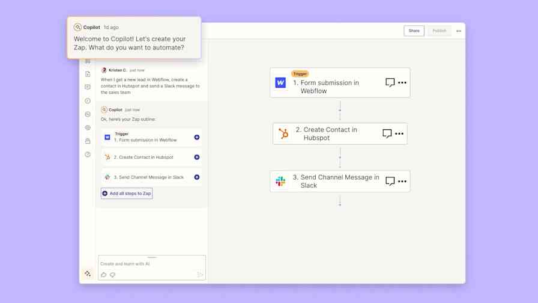Screen dimensions: 538x303
Task: Click the Webflow icon in Copilot outline
Action: coord(107,137)
